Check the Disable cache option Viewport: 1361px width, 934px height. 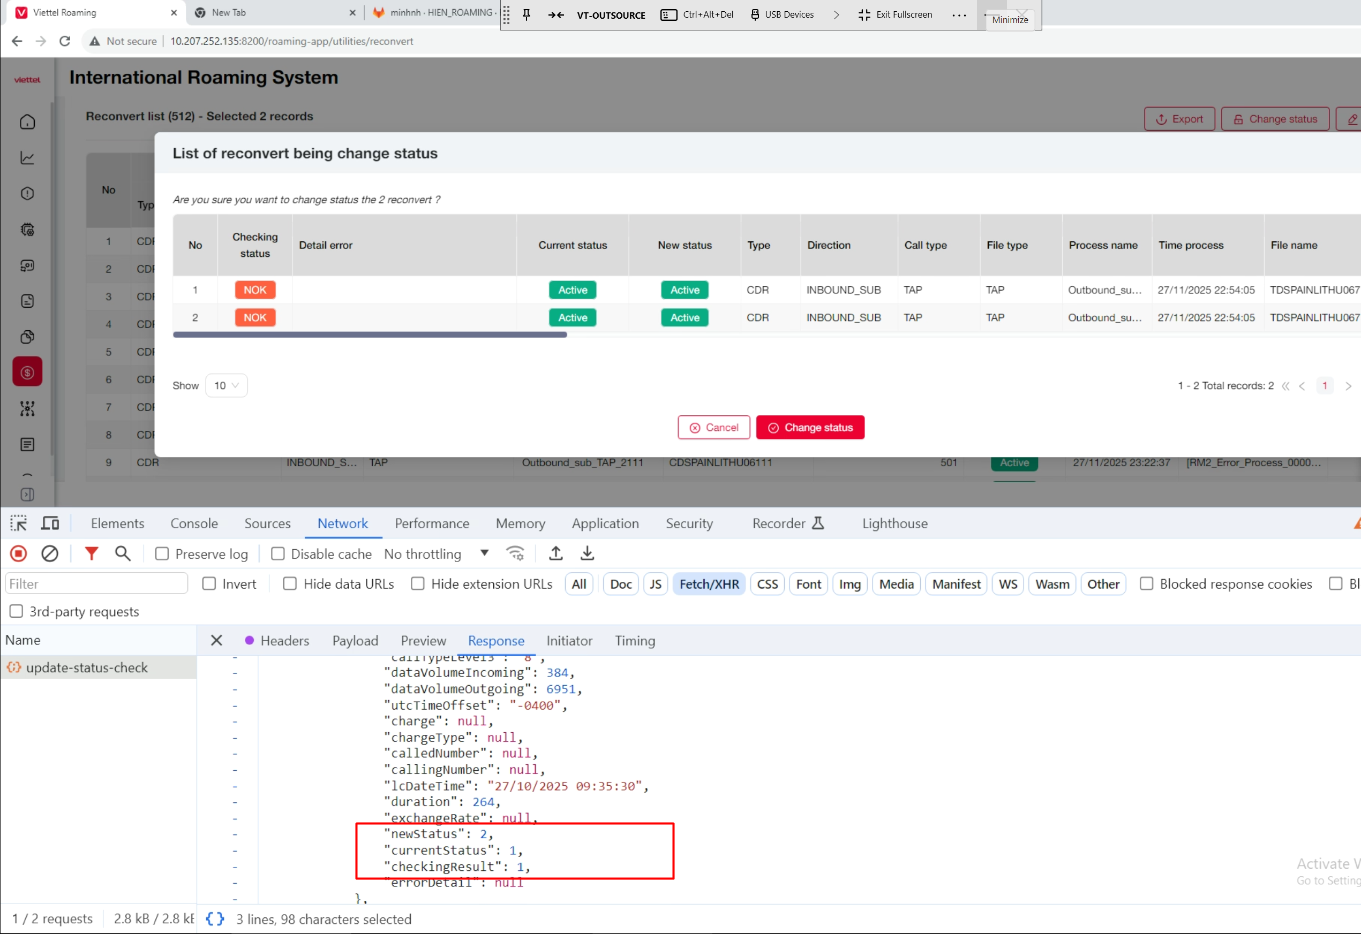coord(277,553)
